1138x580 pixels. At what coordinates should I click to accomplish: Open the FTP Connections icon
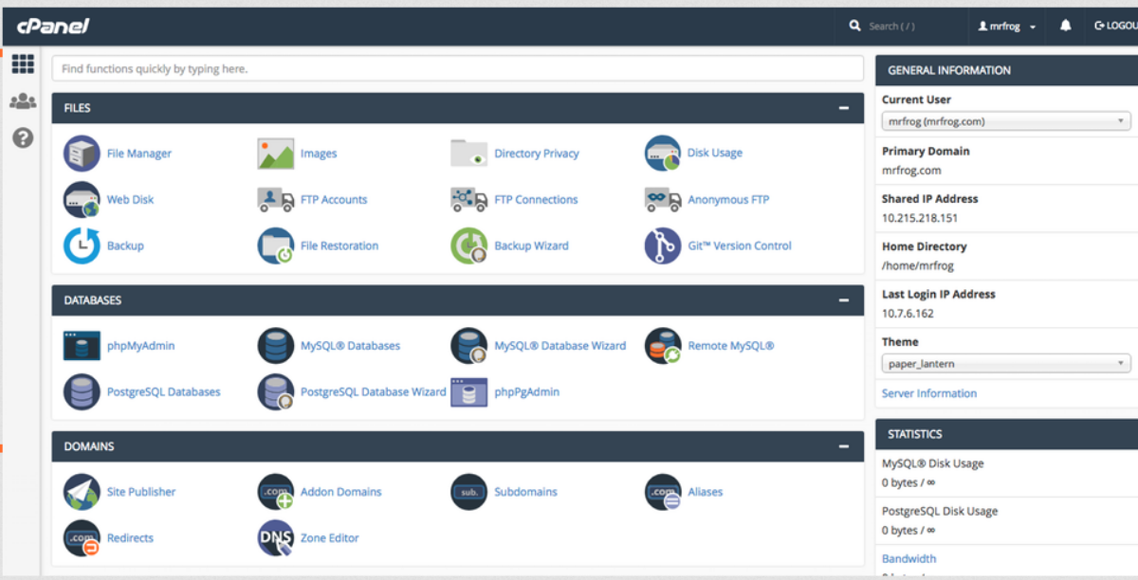pos(469,199)
